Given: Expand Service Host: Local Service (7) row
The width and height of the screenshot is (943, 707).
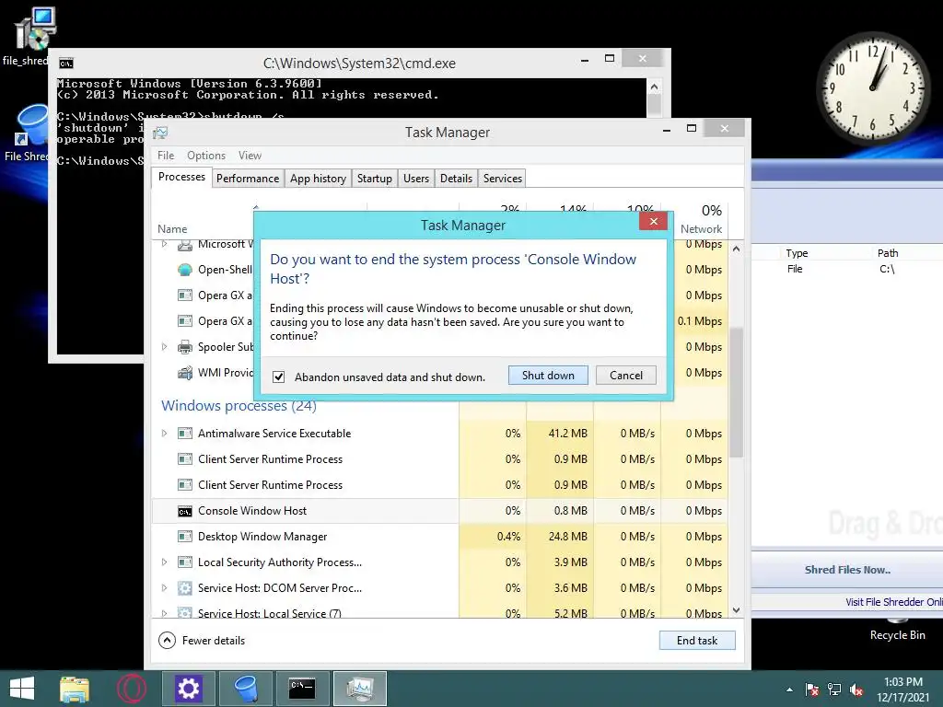Looking at the screenshot, I should tap(164, 612).
